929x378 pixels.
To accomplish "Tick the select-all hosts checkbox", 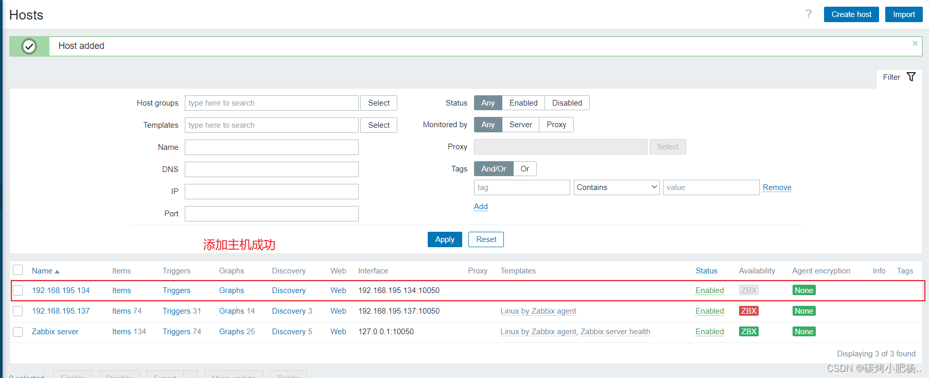I will (x=18, y=270).
